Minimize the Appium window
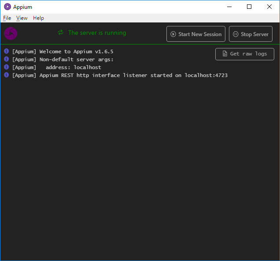 coord(229,7)
